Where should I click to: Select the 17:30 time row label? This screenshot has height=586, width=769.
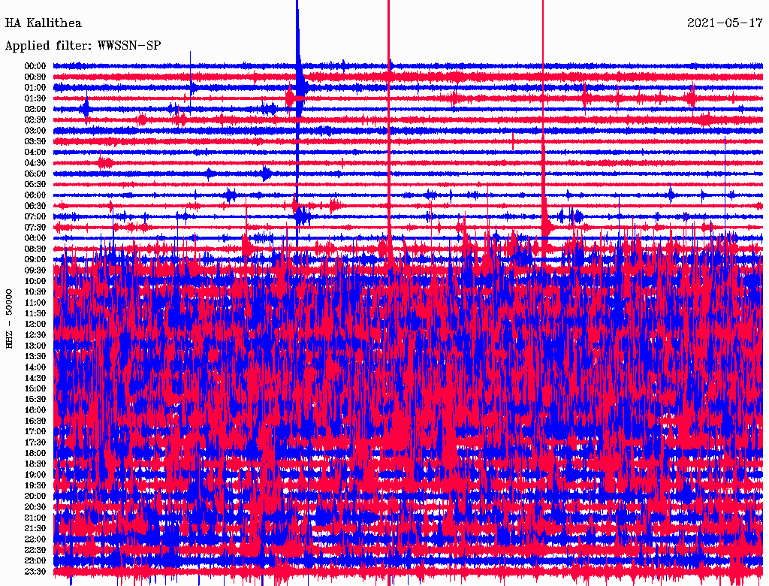point(35,443)
